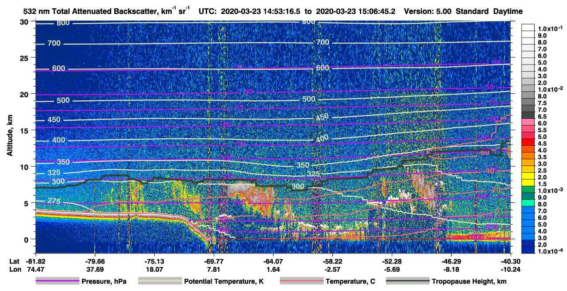Image resolution: width=567 pixels, height=291 pixels.
Task: Click the latitude value -81.82
Action: click(x=35, y=261)
